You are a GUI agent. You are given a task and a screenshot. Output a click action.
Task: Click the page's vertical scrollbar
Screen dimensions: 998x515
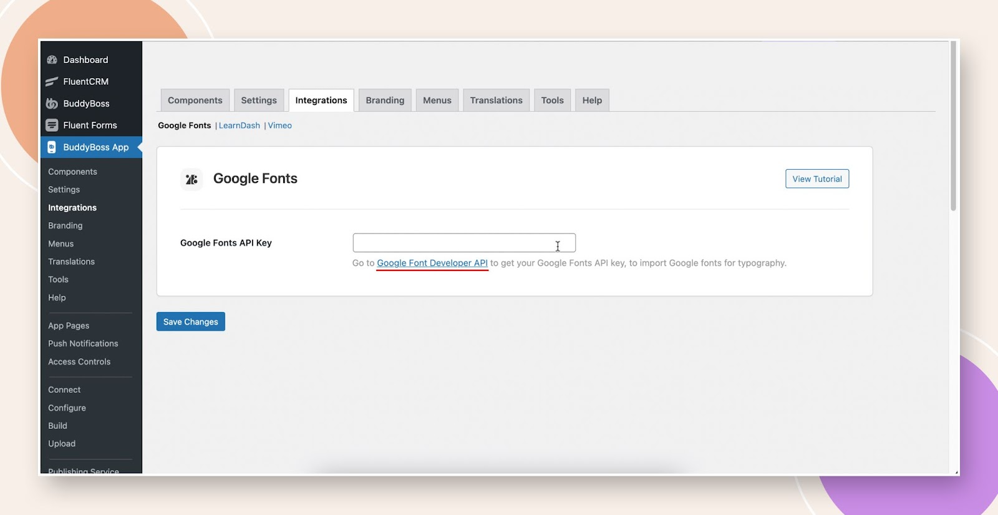coord(953,125)
